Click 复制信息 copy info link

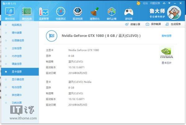(166, 36)
